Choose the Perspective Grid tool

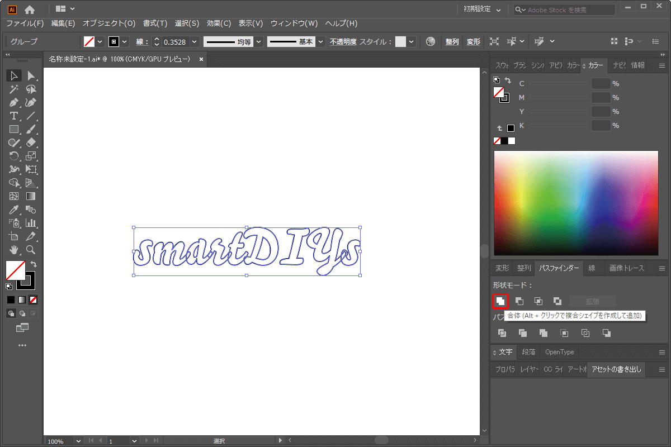[x=31, y=183]
